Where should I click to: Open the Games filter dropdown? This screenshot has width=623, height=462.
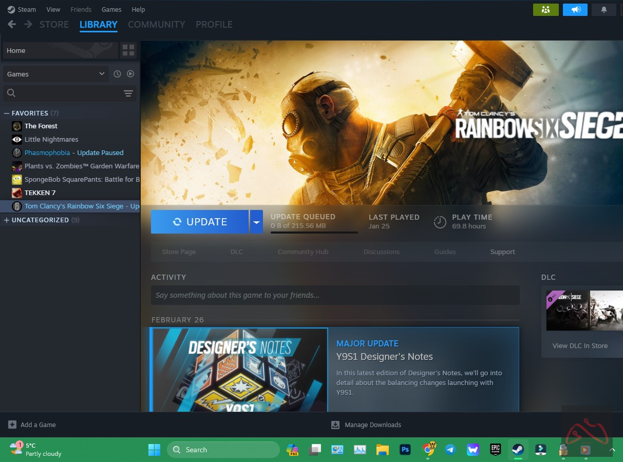(x=56, y=74)
